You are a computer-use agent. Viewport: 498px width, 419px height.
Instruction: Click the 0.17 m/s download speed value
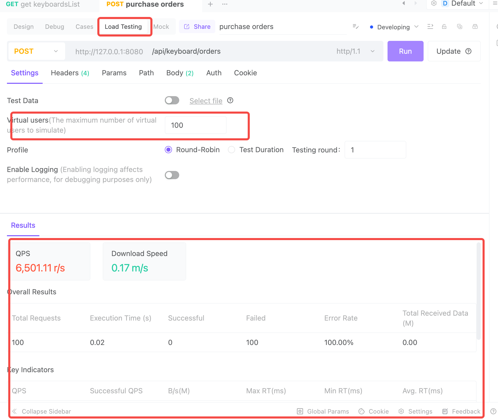click(x=130, y=268)
